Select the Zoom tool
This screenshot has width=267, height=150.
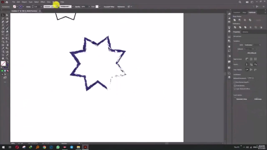click(x=7, y=58)
